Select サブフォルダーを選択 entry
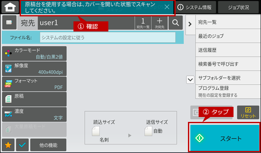This screenshot has width=261, height=153. (x=228, y=78)
